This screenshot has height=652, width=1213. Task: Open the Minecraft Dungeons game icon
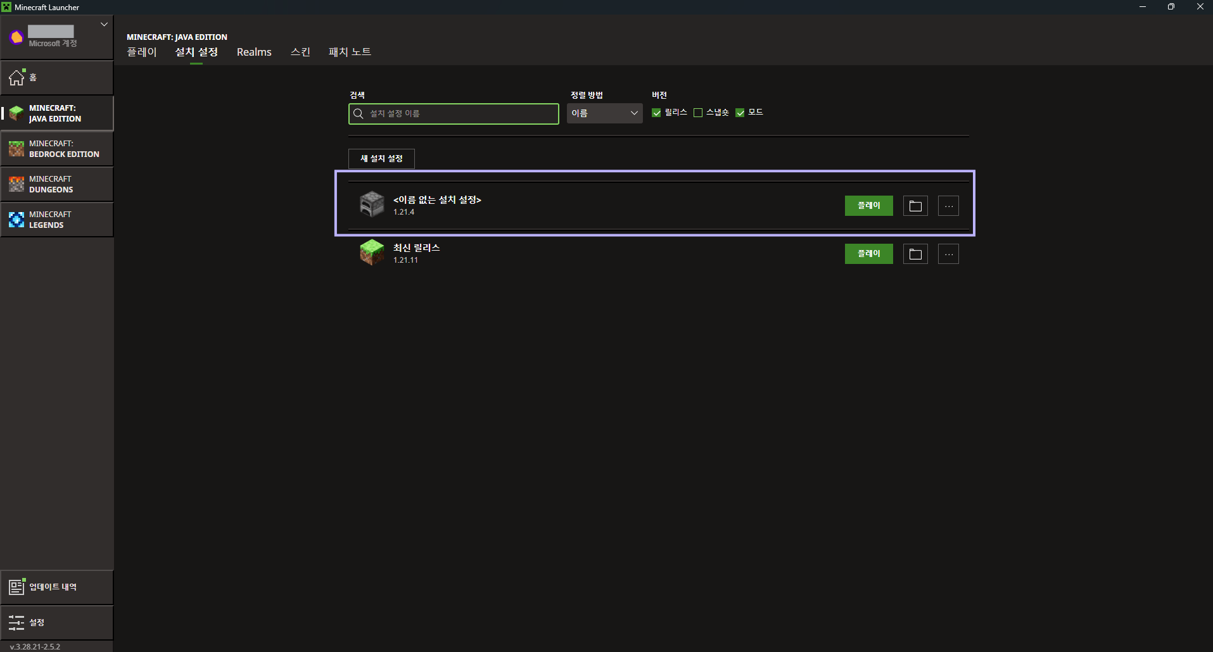(x=16, y=184)
